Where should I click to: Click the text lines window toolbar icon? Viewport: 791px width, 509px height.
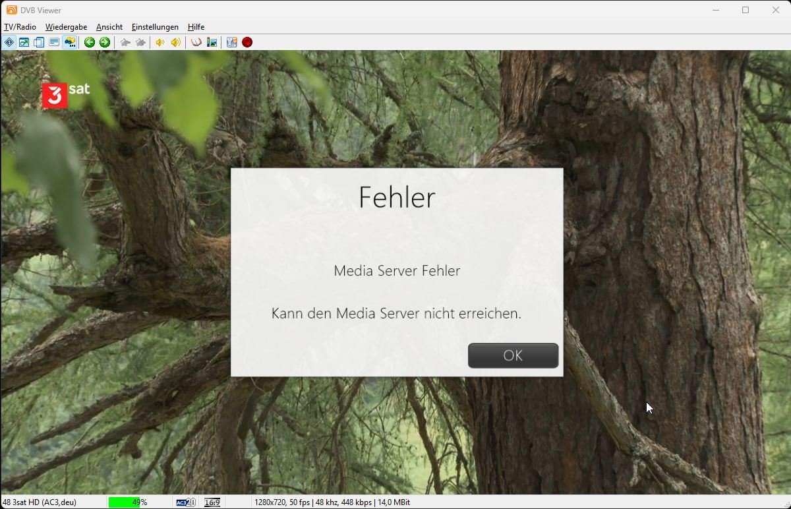54,42
